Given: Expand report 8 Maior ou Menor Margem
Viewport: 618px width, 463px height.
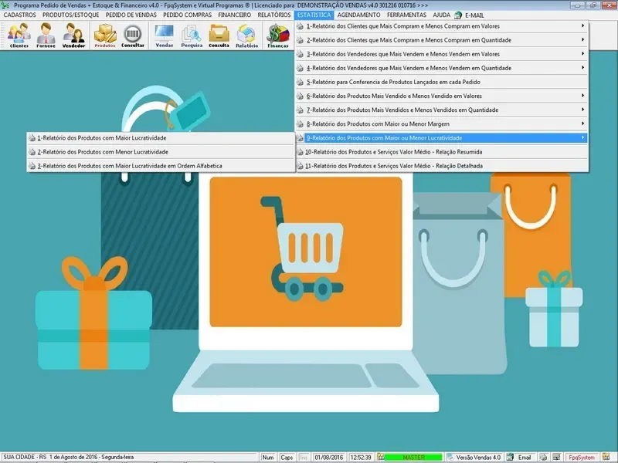Looking at the screenshot, I should (x=440, y=123).
